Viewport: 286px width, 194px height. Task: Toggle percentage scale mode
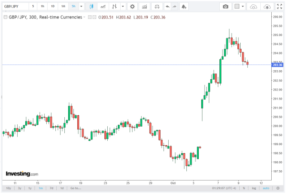click(243, 188)
